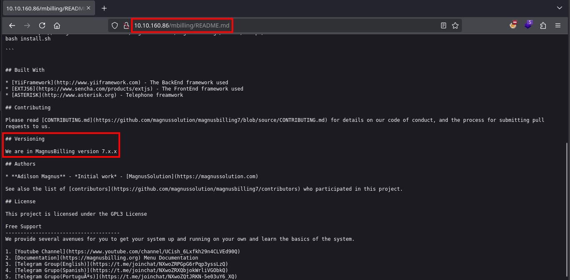570x280 pixels.
Task: Show insecure connection padlock info
Action: tap(126, 25)
